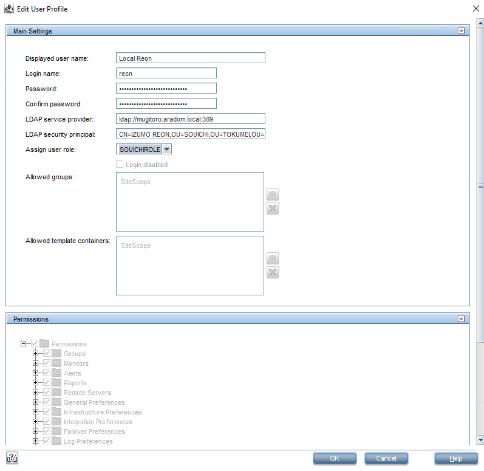The image size is (484, 471).
Task: Click the vertical scrollbar thumb
Action: coord(480,185)
